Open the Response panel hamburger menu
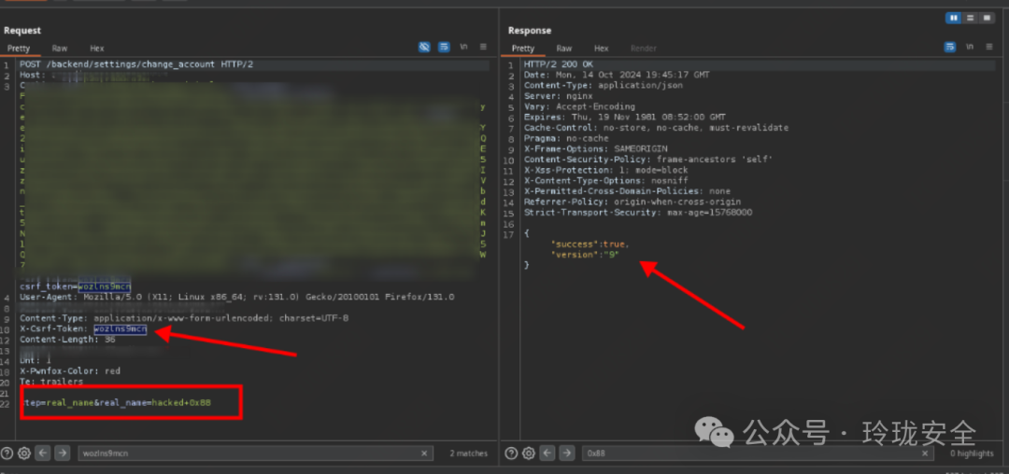 pos(989,47)
